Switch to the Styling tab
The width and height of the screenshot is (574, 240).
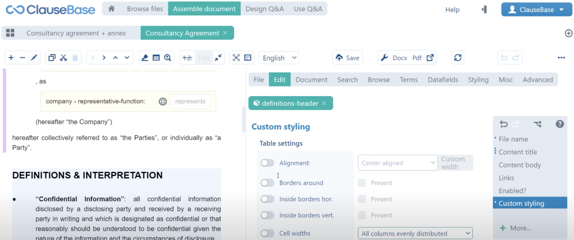tap(478, 80)
